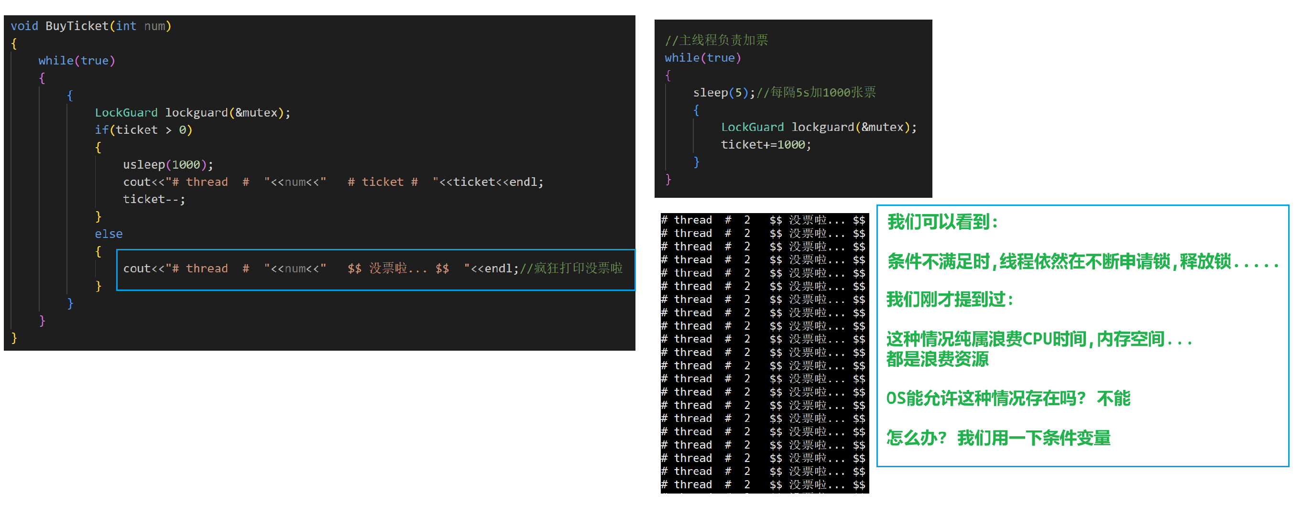The image size is (1313, 505).
Task: Click the "sleep(5);" statement
Action: click(724, 93)
